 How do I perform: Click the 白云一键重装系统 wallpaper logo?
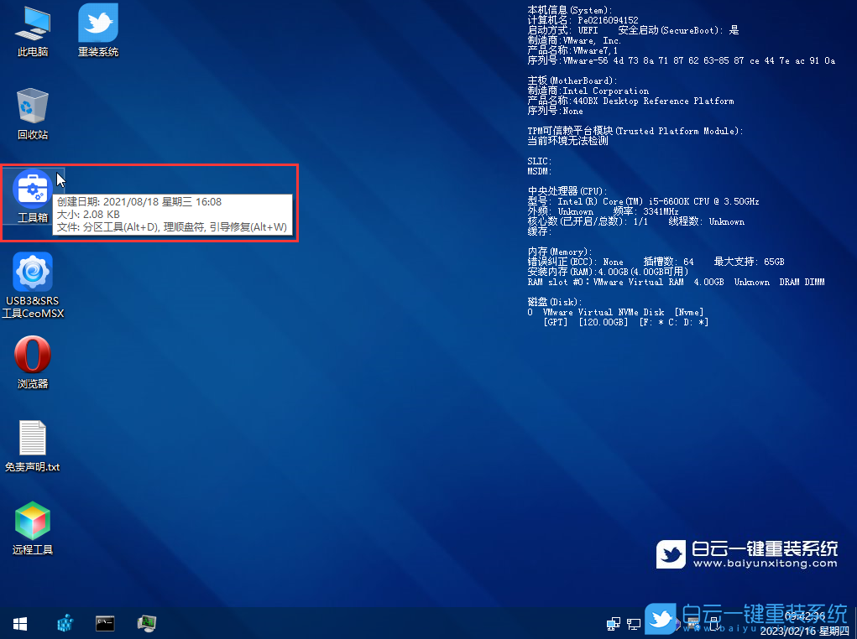[747, 550]
